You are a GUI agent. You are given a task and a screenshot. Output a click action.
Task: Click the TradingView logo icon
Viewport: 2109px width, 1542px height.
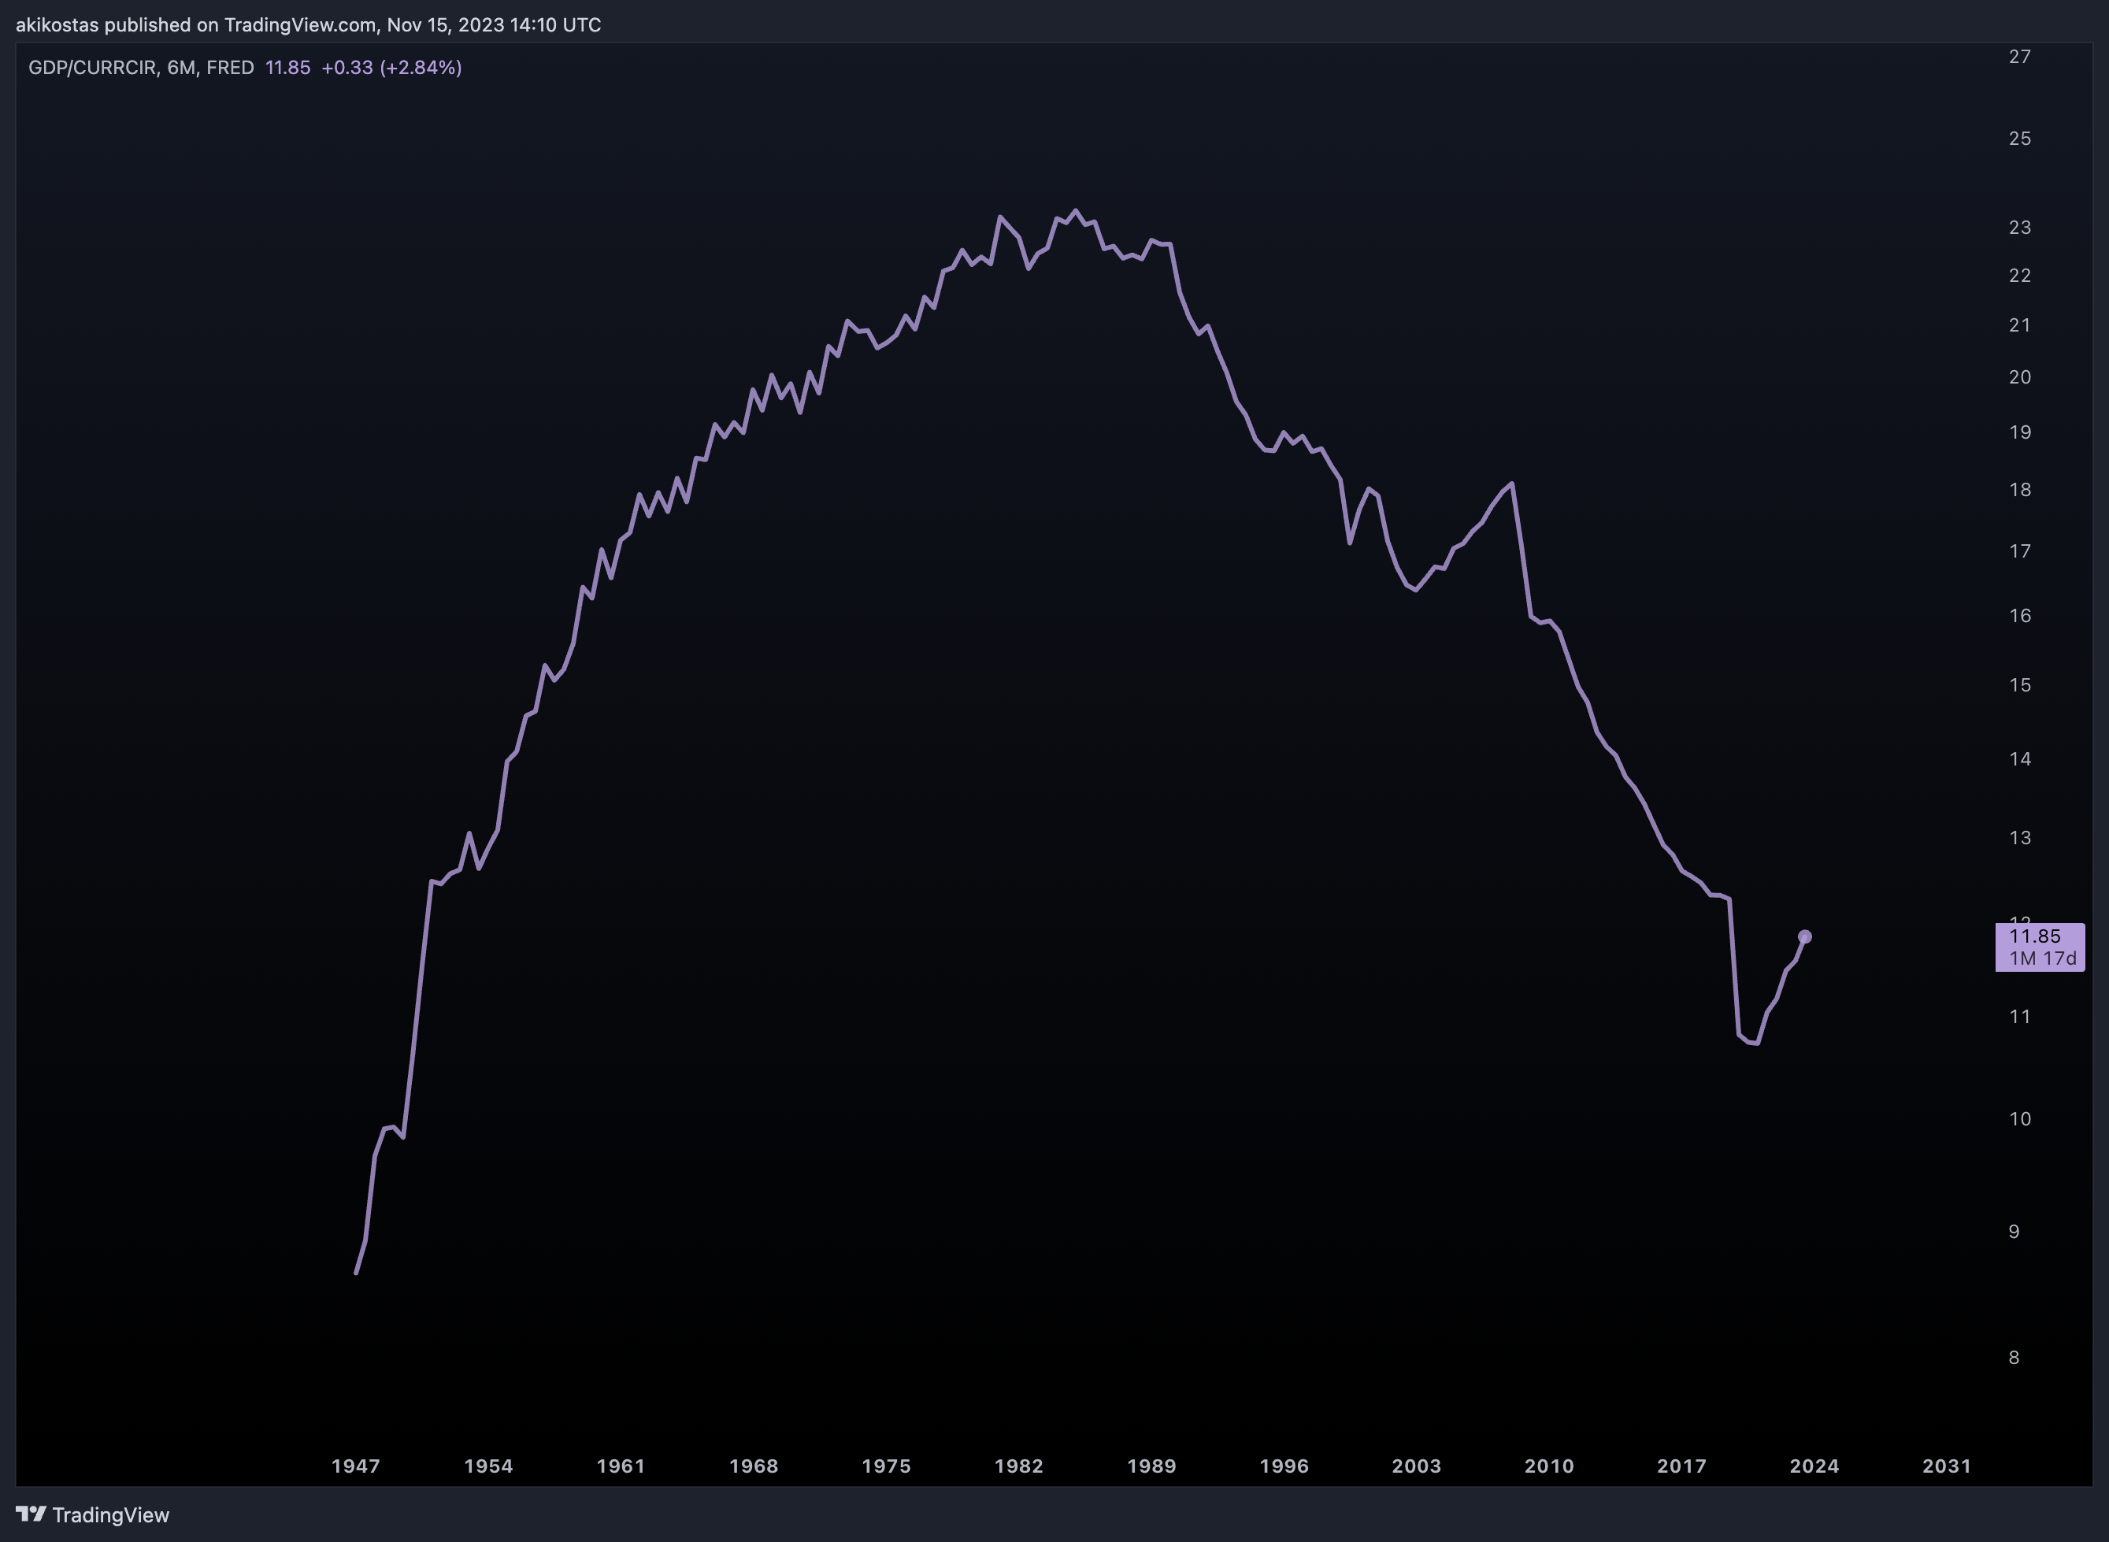31,1513
